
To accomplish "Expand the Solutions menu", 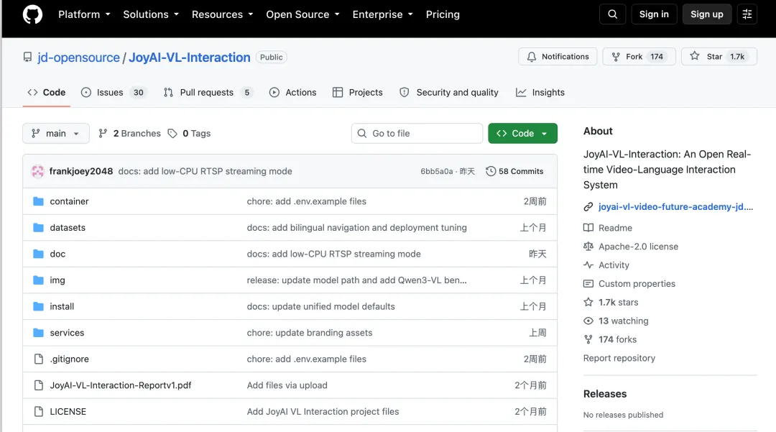I will point(151,14).
